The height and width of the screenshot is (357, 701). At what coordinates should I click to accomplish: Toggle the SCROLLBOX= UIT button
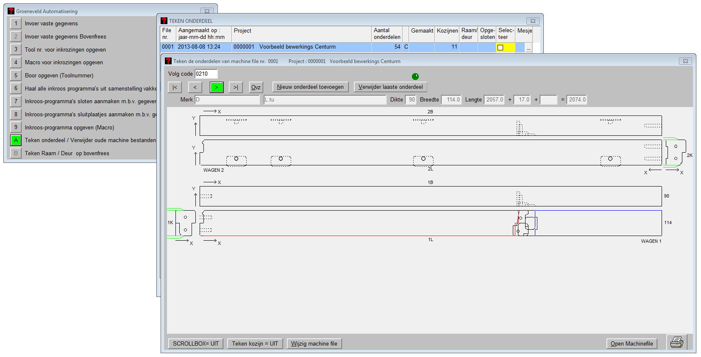pyautogui.click(x=195, y=343)
